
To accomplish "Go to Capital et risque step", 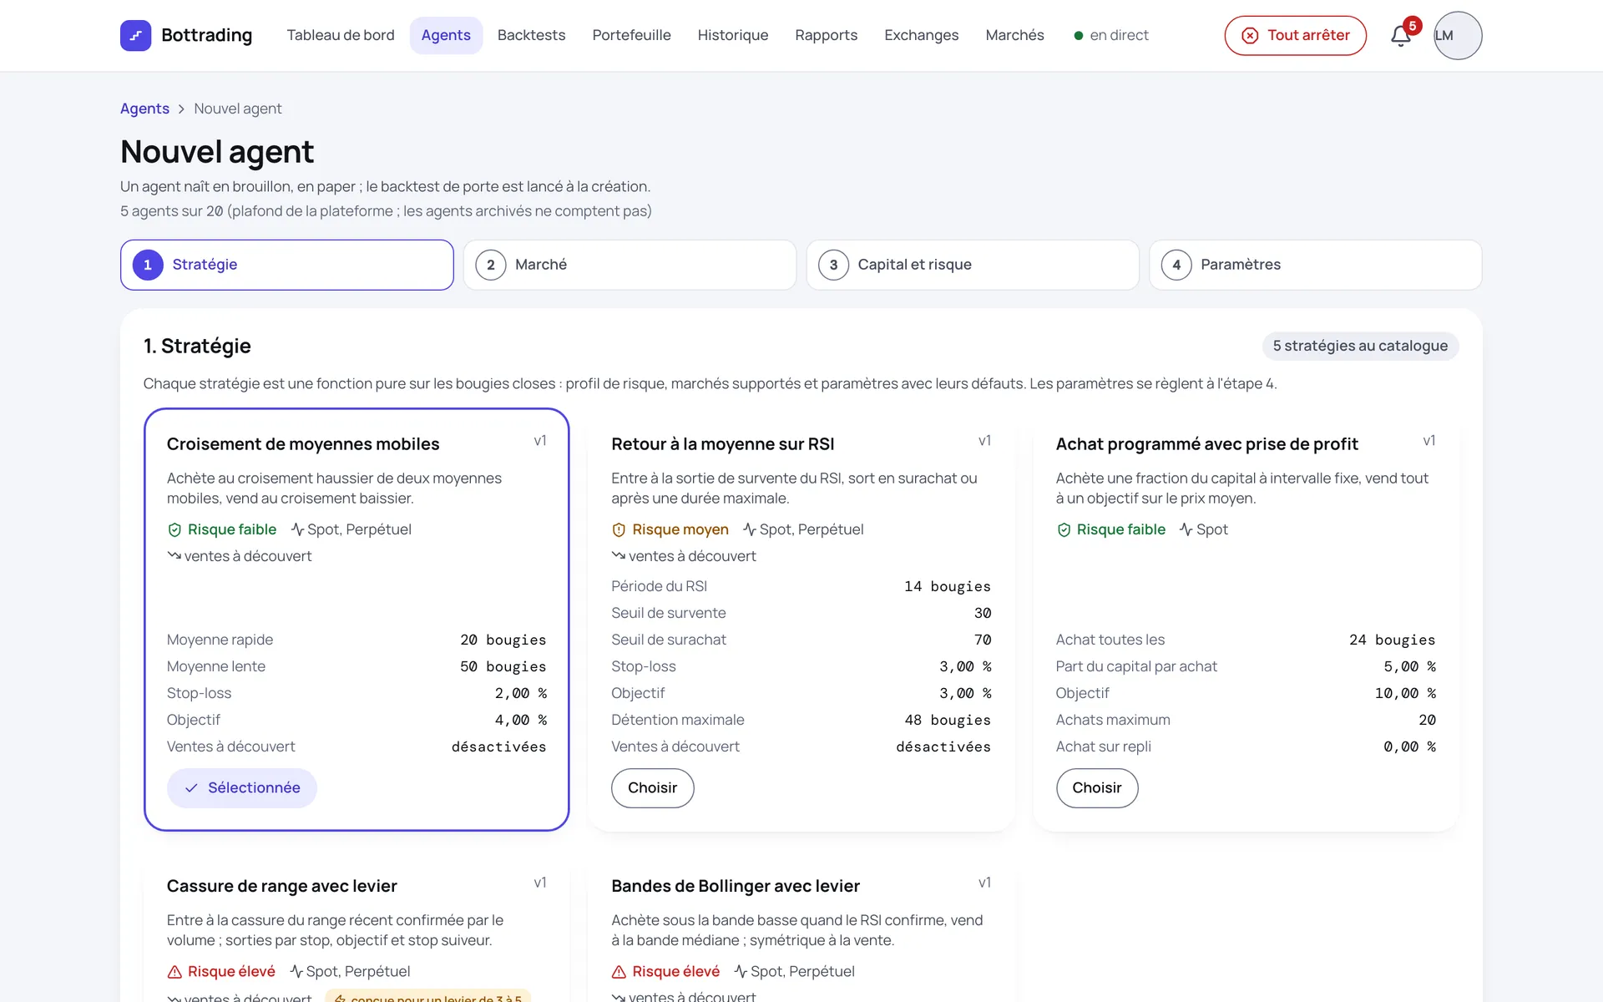I will (x=973, y=265).
